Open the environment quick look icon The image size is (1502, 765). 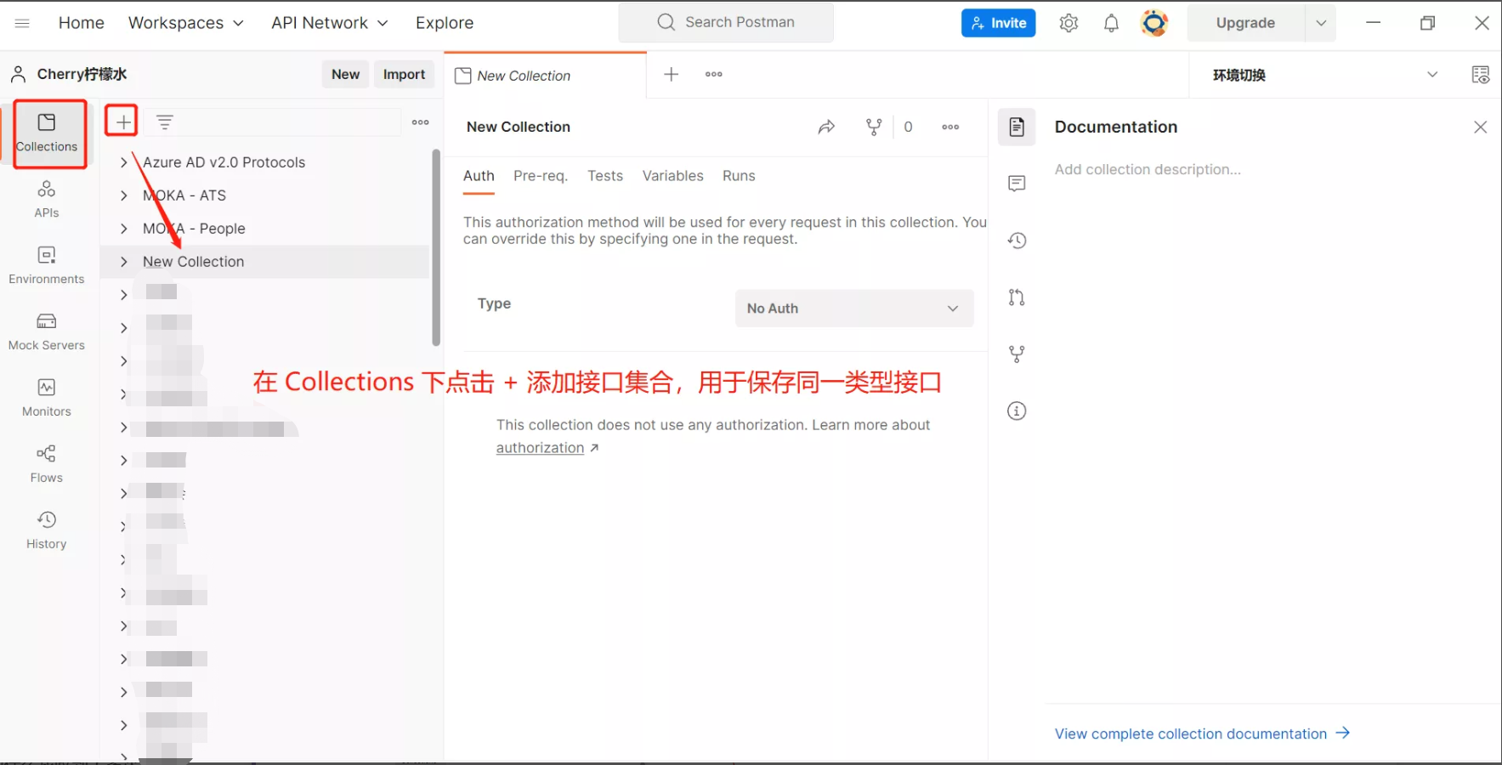tap(1480, 75)
